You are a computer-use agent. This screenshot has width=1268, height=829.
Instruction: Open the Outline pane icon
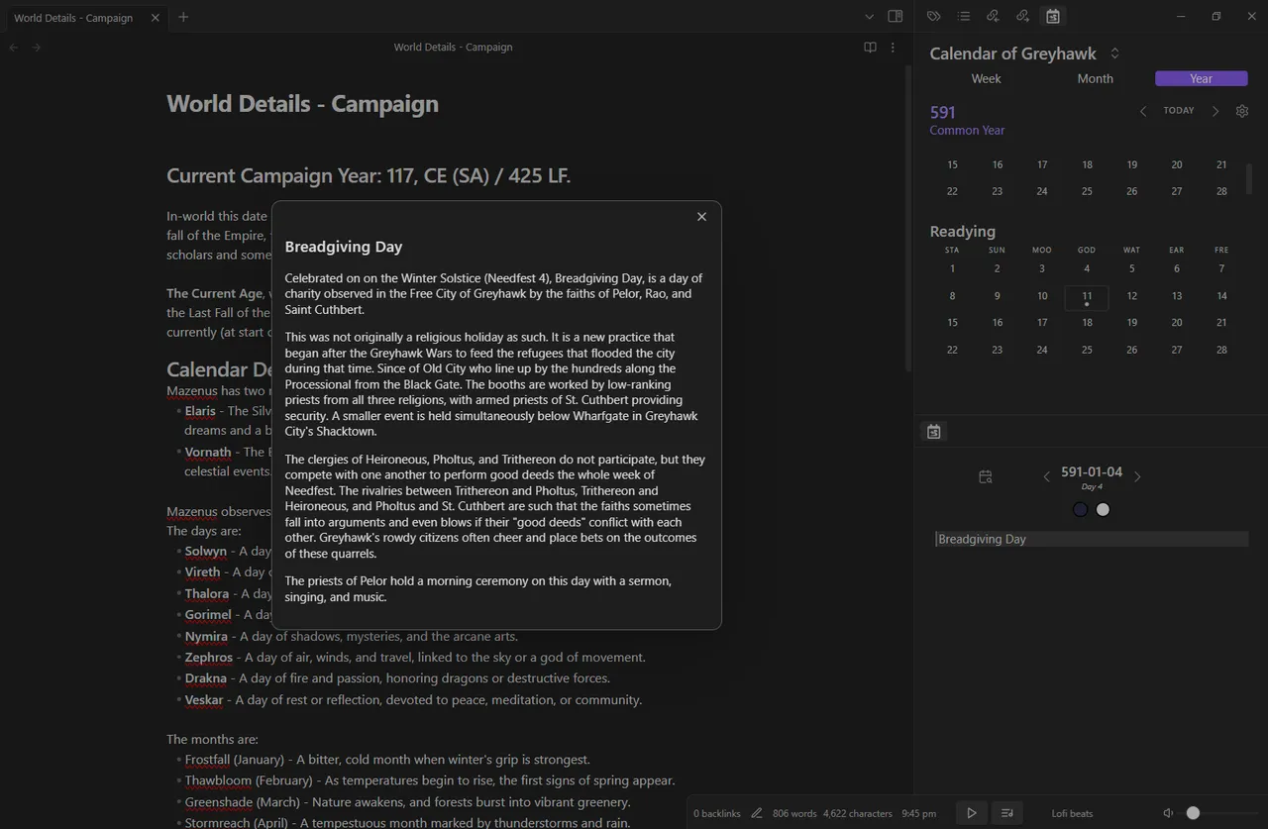click(x=963, y=16)
